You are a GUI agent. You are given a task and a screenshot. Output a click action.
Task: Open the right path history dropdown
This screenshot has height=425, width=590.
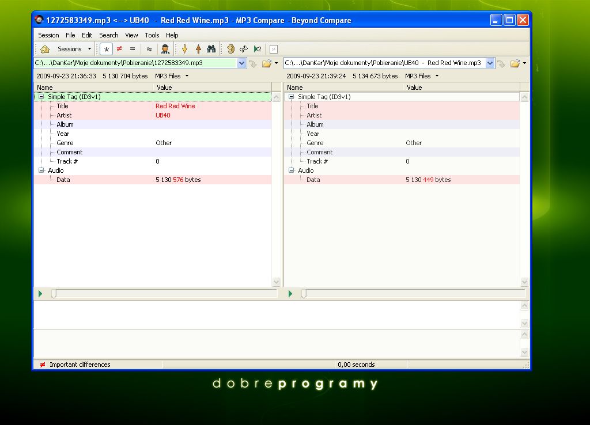tap(490, 63)
